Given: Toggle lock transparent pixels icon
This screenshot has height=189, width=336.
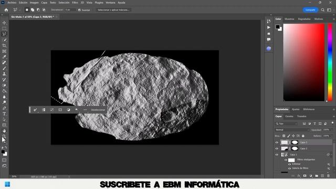Looking at the screenshot, I should point(283,136).
